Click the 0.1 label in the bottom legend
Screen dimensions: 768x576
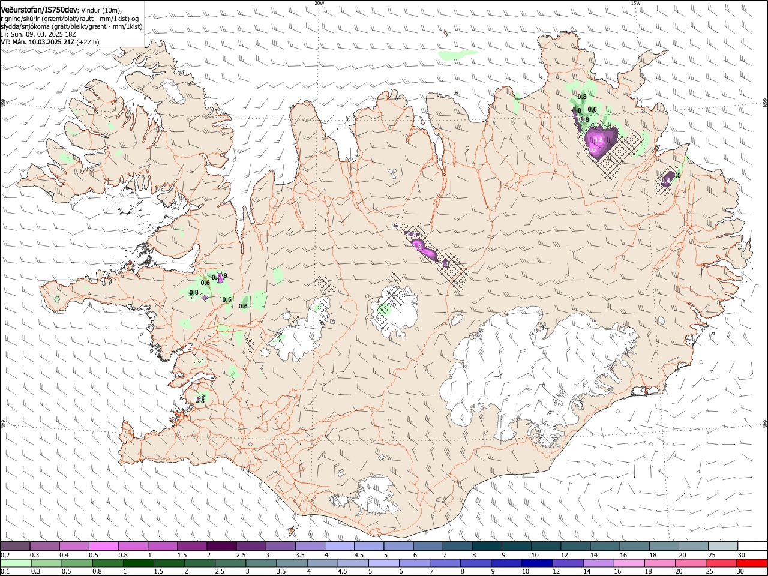[x=5, y=572]
